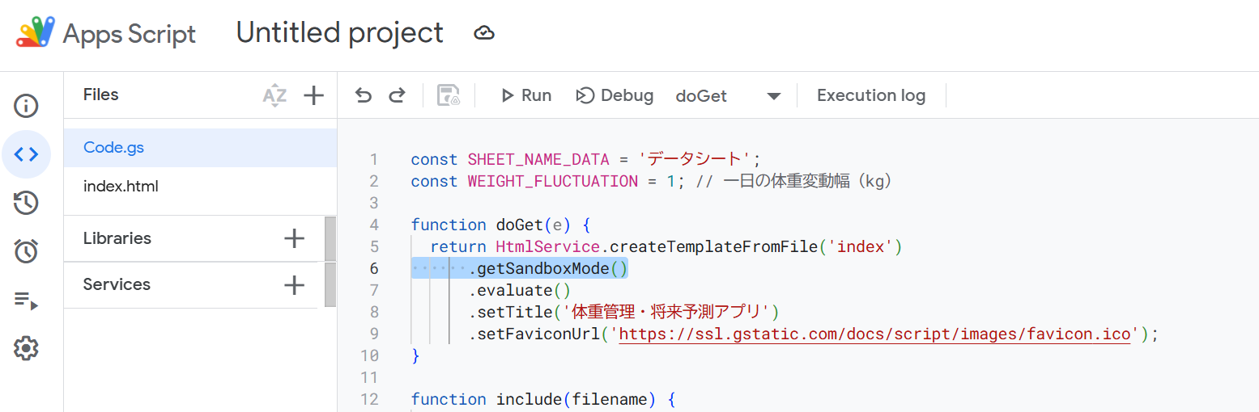Viewport: 1259px width, 412px height.
Task: Save project with the disk icon
Action: tap(449, 96)
